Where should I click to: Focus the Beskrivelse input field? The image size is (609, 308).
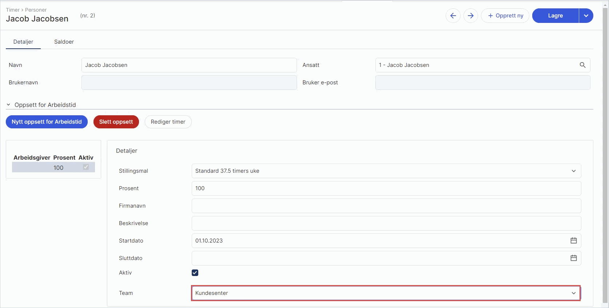(x=386, y=223)
